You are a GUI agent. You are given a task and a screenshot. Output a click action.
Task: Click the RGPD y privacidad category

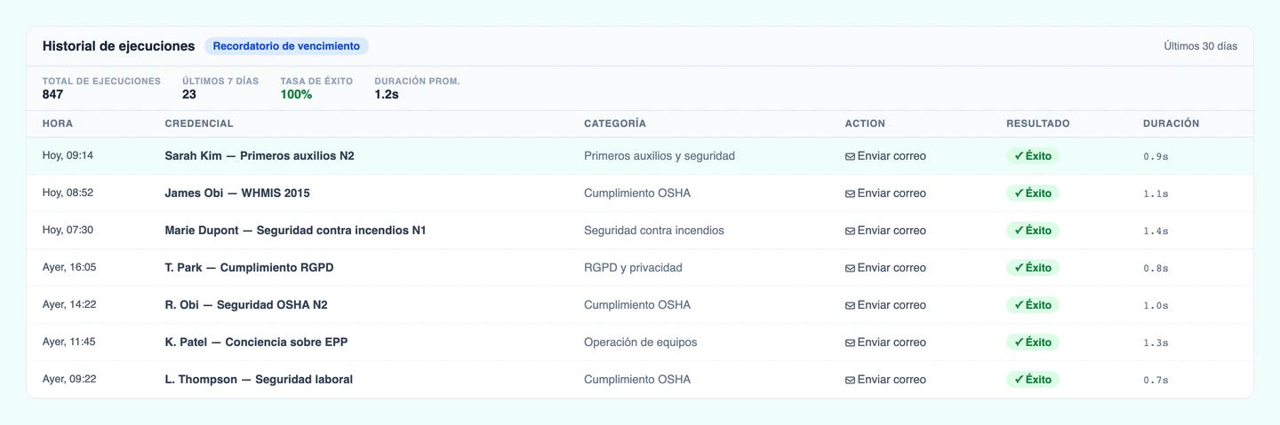[x=633, y=267]
